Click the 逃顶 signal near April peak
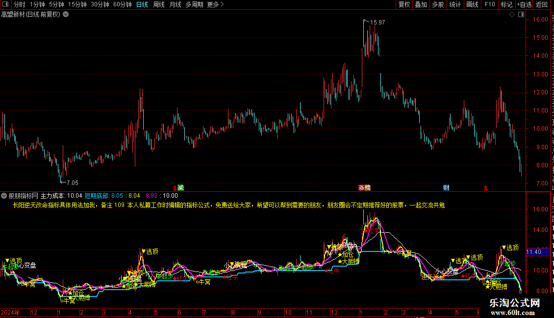This screenshot has width=554, height=318. (150, 251)
